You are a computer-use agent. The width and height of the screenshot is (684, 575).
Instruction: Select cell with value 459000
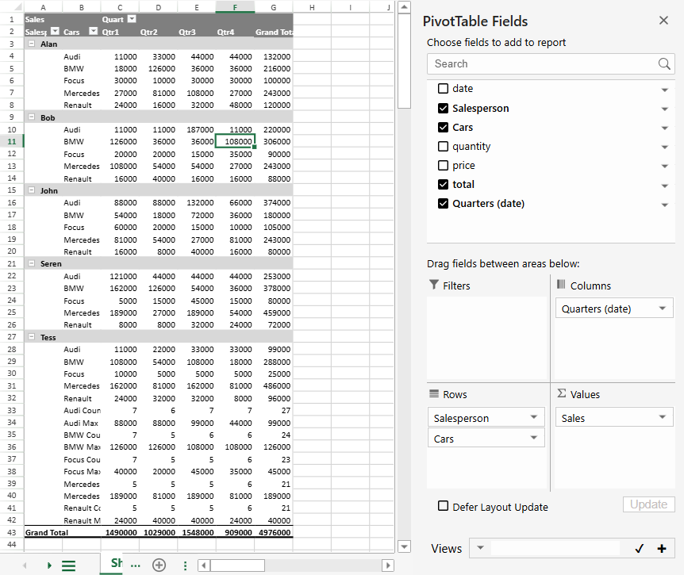click(274, 312)
